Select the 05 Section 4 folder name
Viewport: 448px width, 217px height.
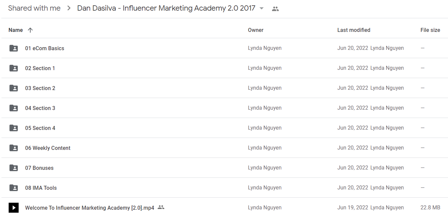click(x=40, y=128)
